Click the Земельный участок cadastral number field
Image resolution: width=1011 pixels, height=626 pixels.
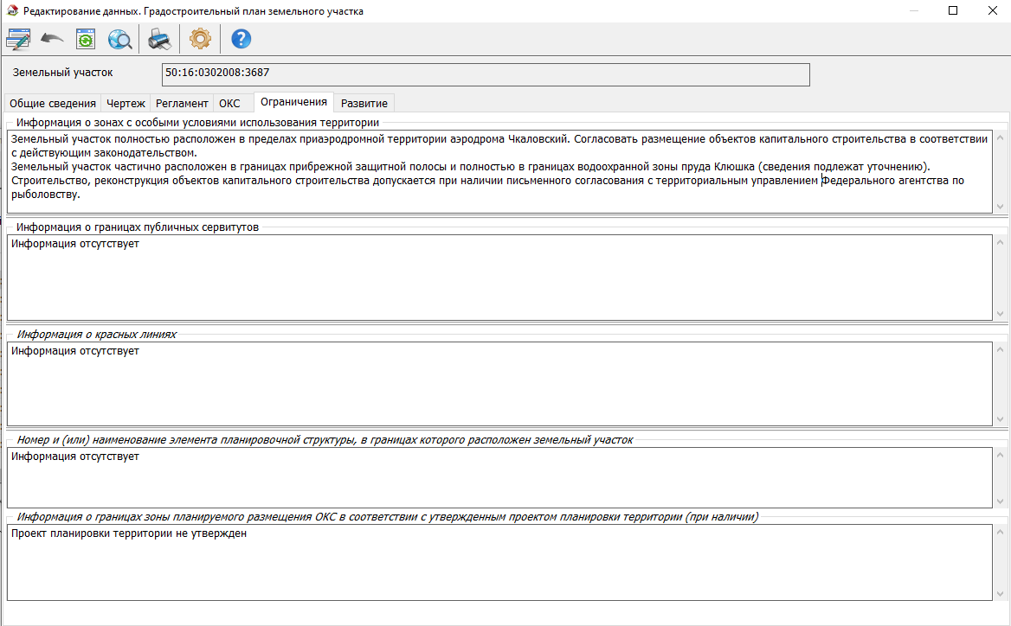click(x=485, y=74)
